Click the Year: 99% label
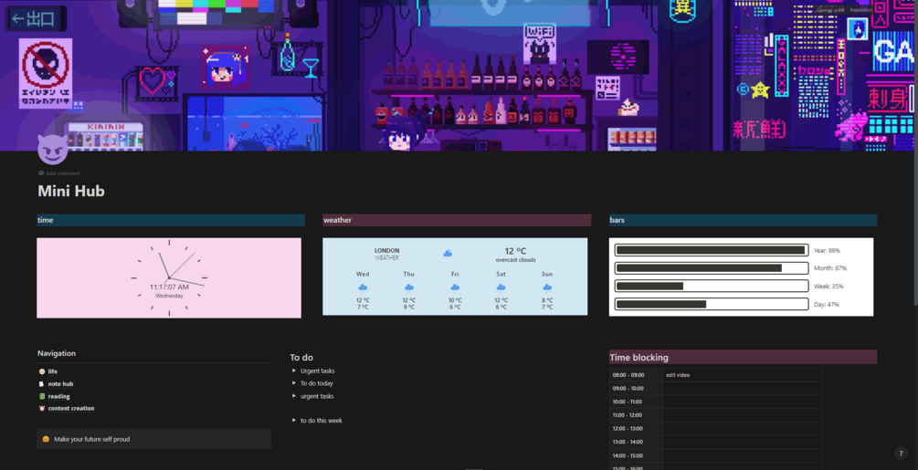Image resolution: width=918 pixels, height=470 pixels. (x=827, y=250)
